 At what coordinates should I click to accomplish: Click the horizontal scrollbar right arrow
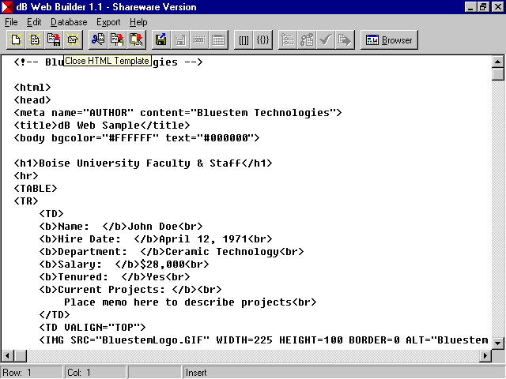[485, 355]
